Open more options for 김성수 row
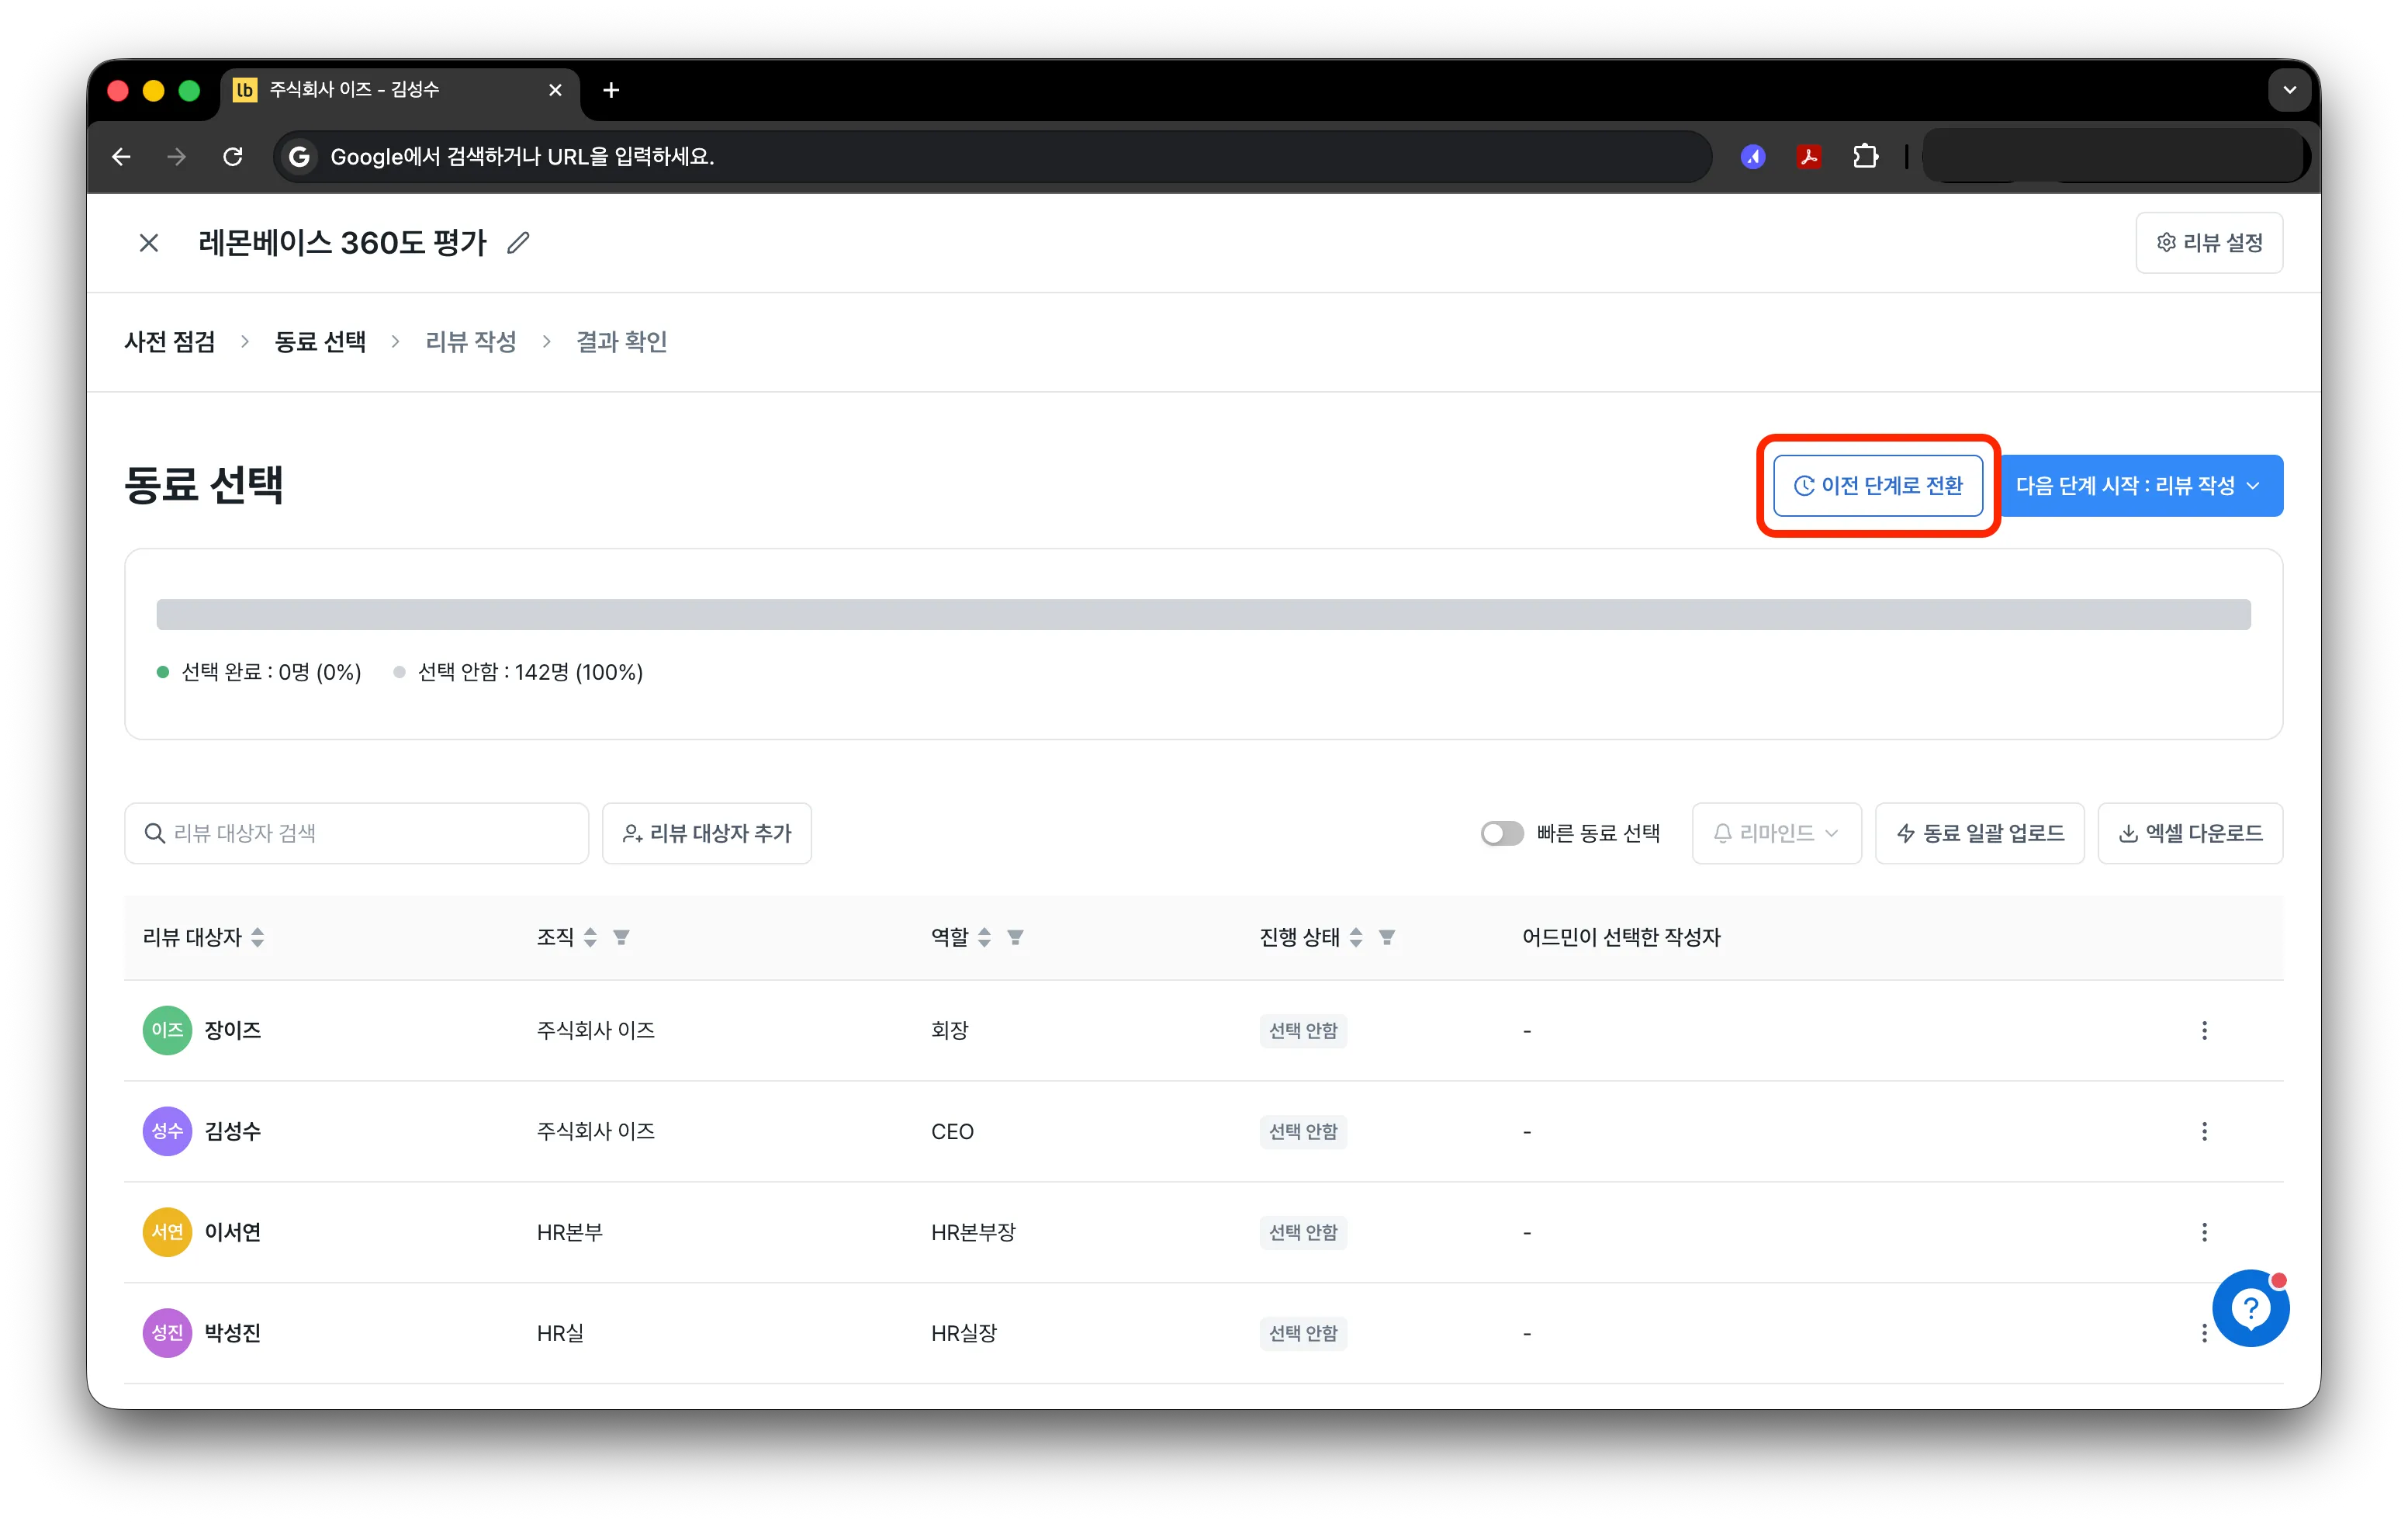Screen dimensions: 2408x1524 point(2204,1132)
